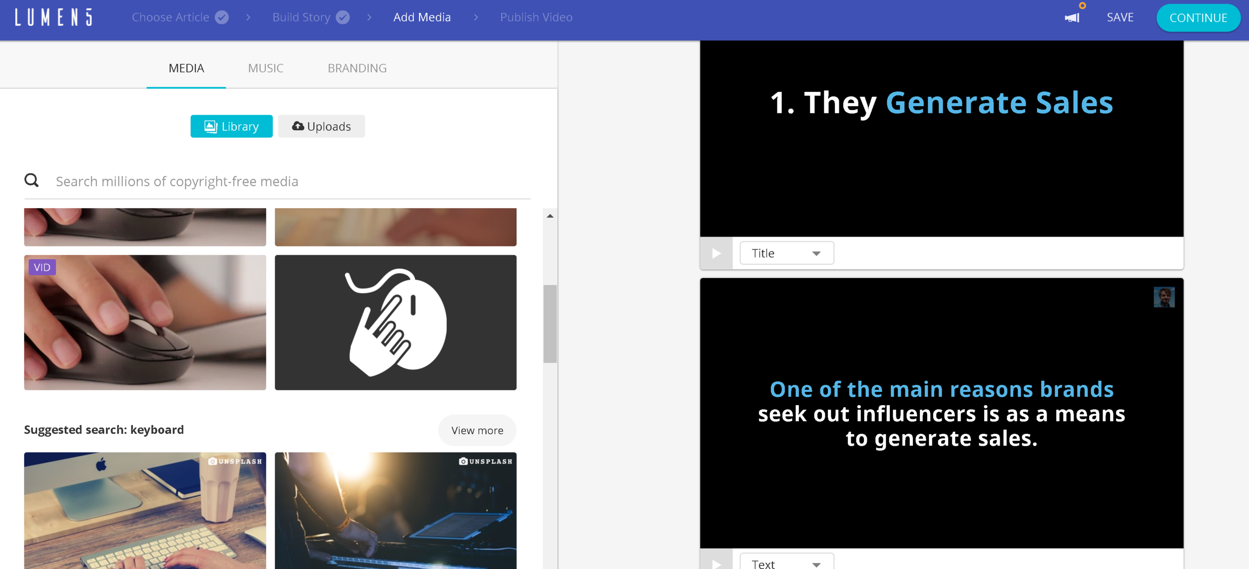Select the dark laptop Unsplash photo

tap(396, 511)
